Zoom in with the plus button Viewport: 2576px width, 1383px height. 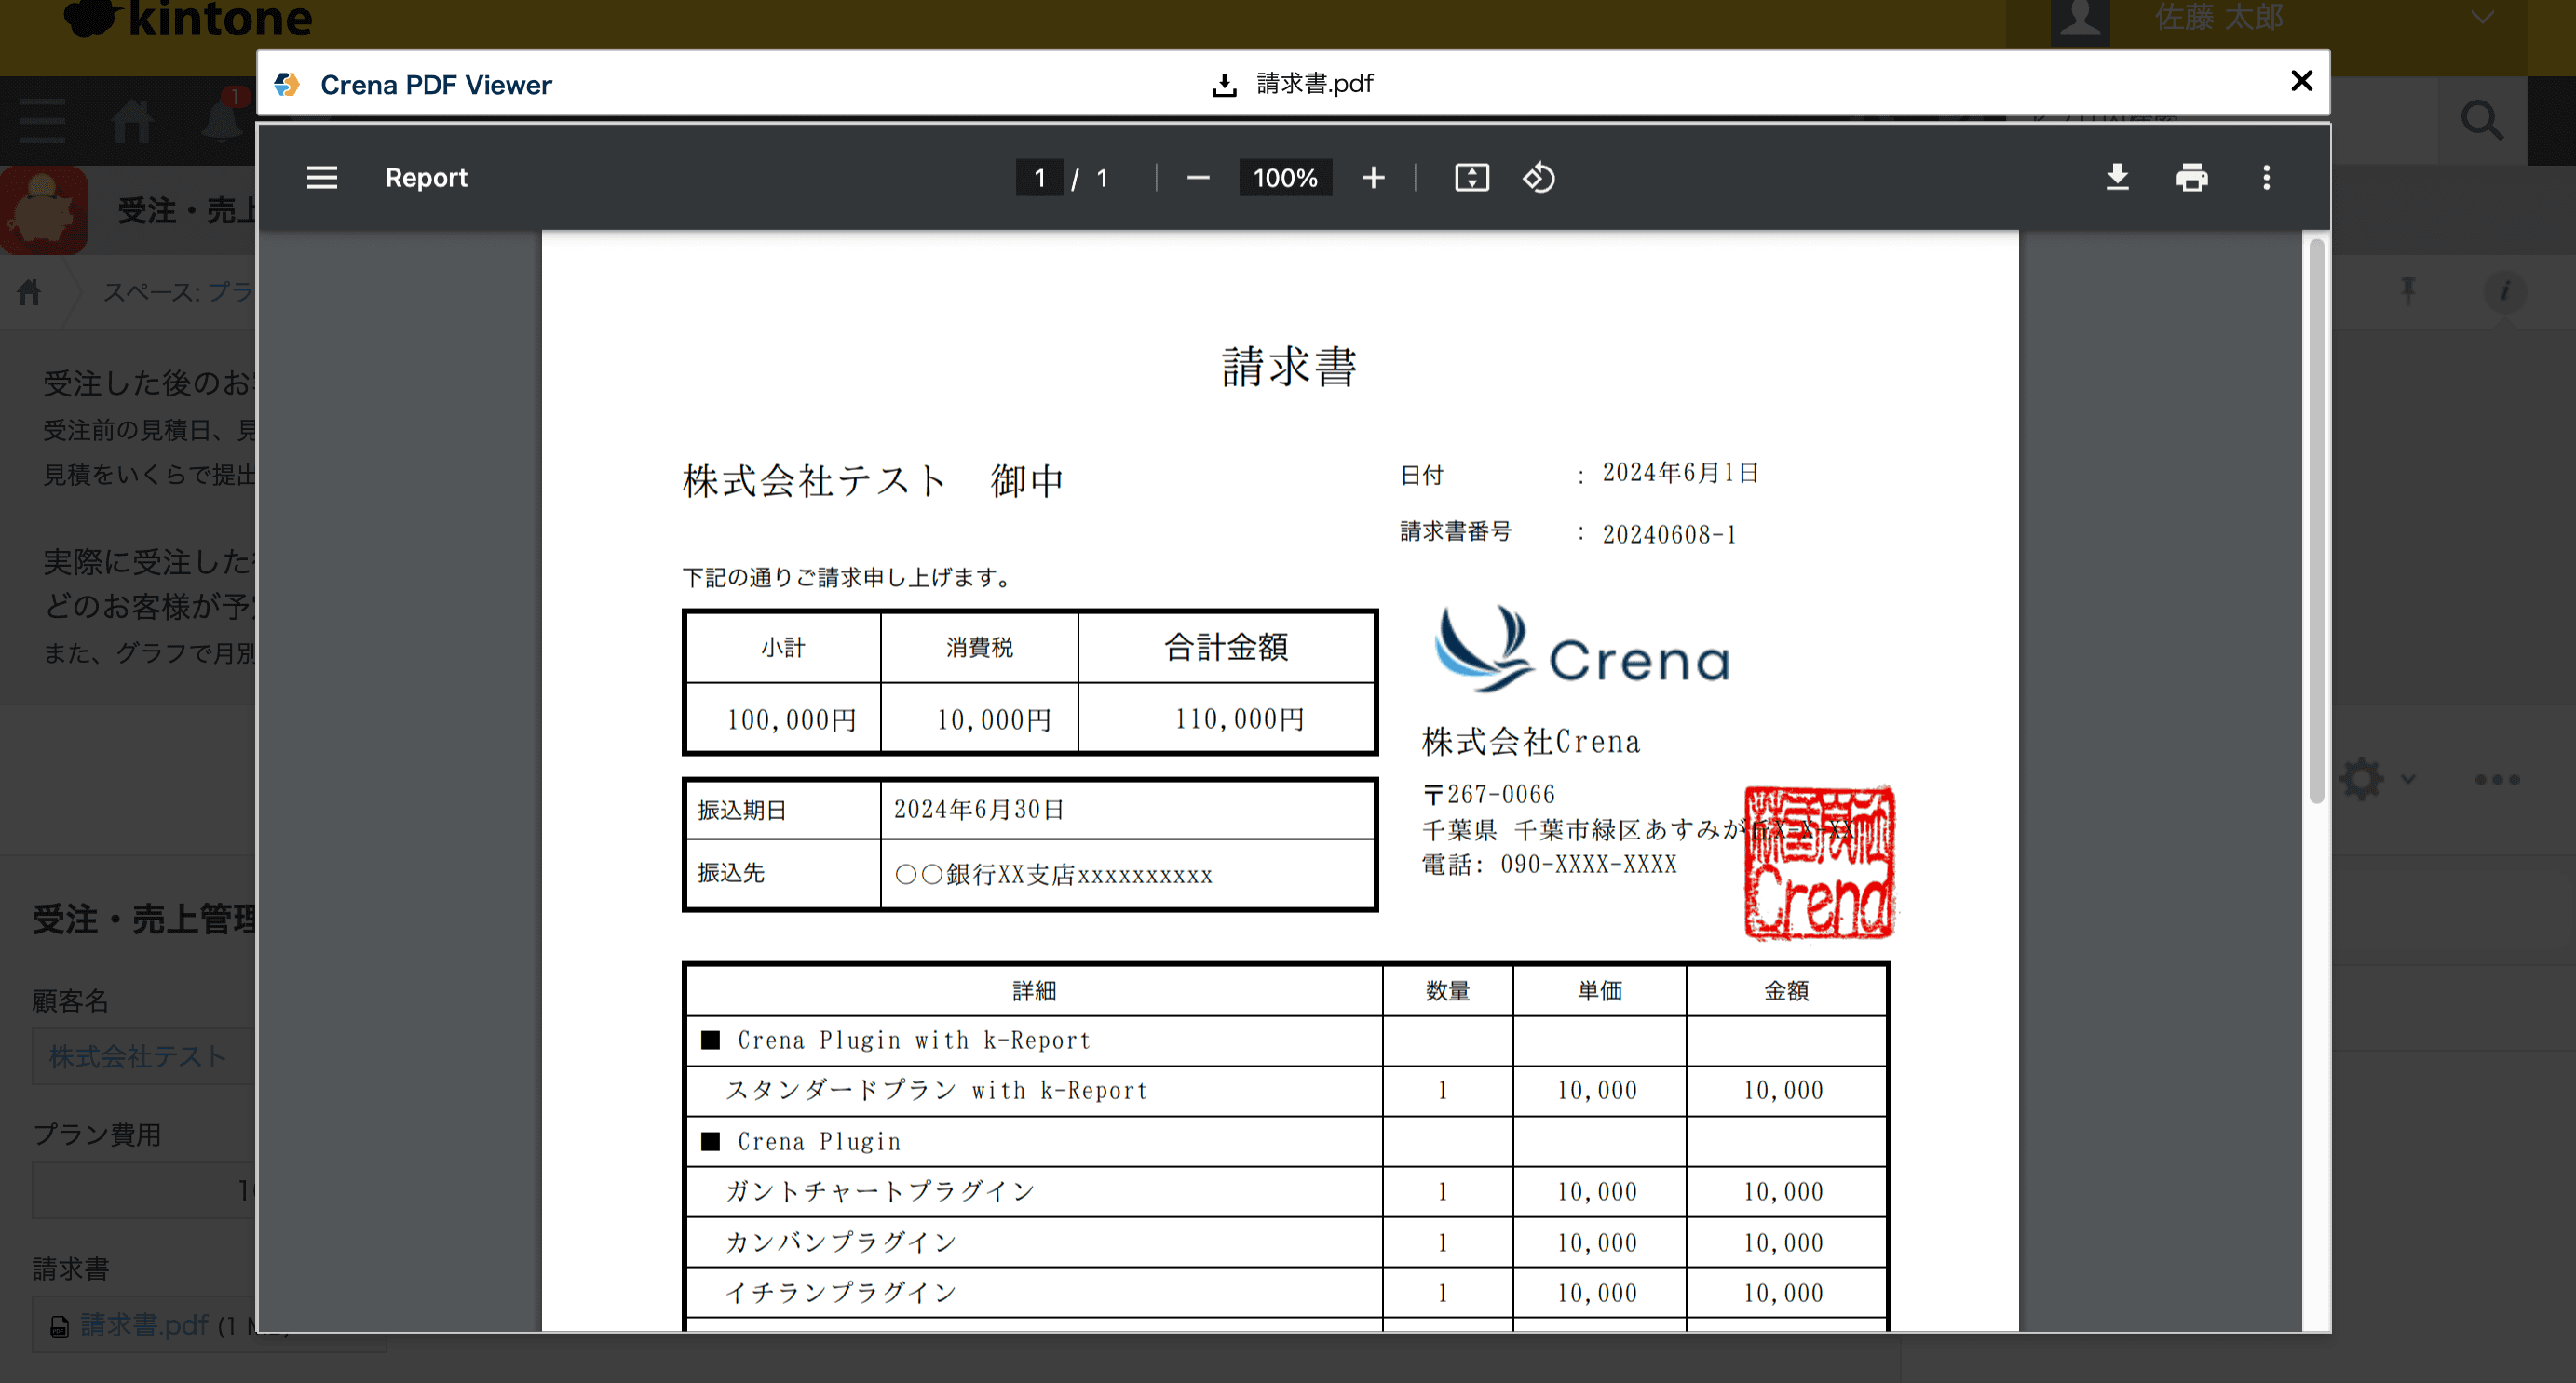[x=1374, y=178]
